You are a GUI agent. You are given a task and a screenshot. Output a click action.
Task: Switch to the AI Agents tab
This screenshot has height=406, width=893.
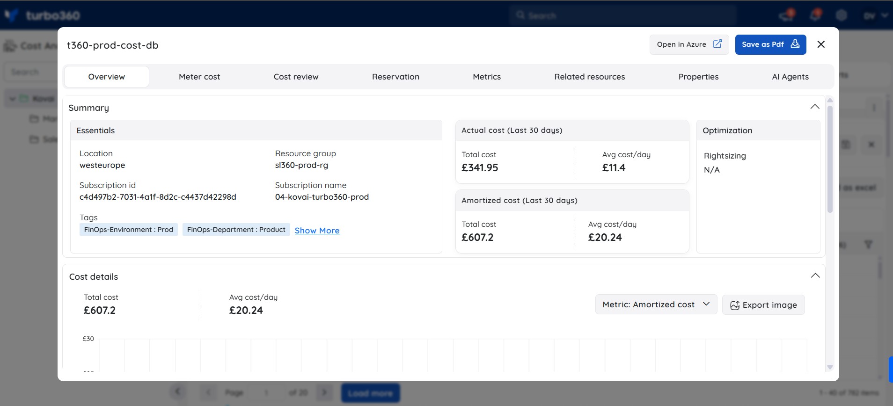point(790,77)
